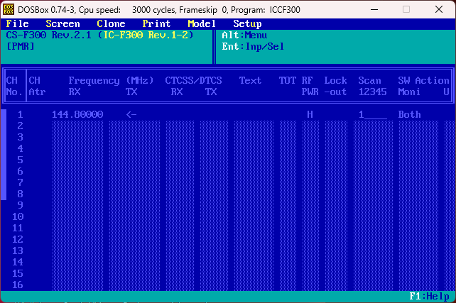Click channel number 13 row

(18, 250)
